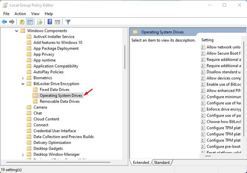
Task: Click the tree pane horizontal scrollbar
Action: (x=58, y=162)
